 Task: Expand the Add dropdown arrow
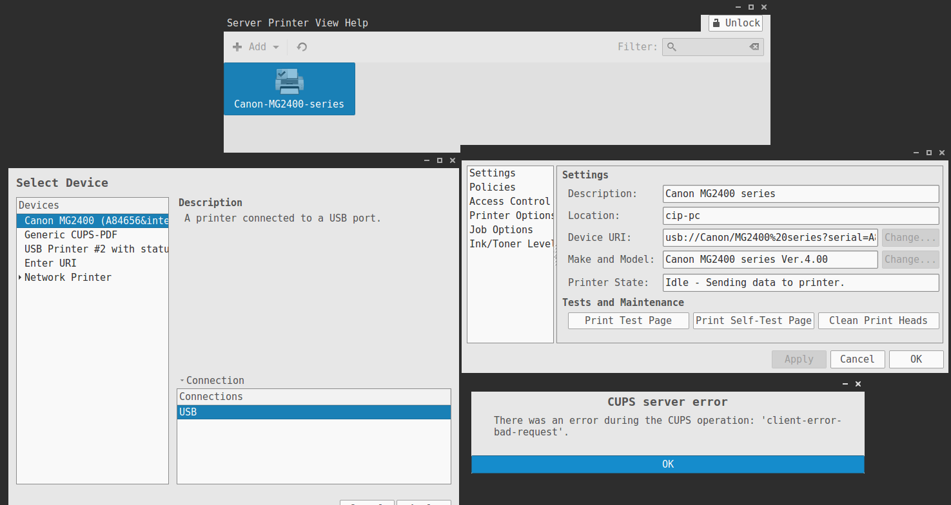pos(276,47)
